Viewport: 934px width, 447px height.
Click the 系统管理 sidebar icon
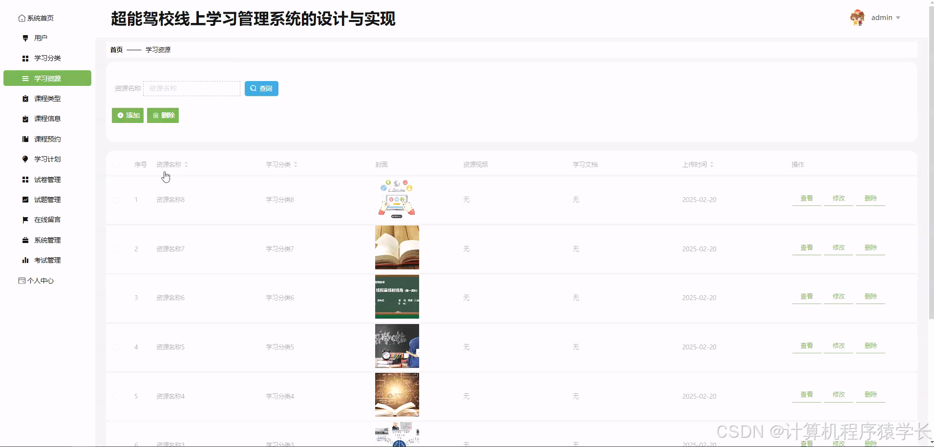click(x=25, y=240)
